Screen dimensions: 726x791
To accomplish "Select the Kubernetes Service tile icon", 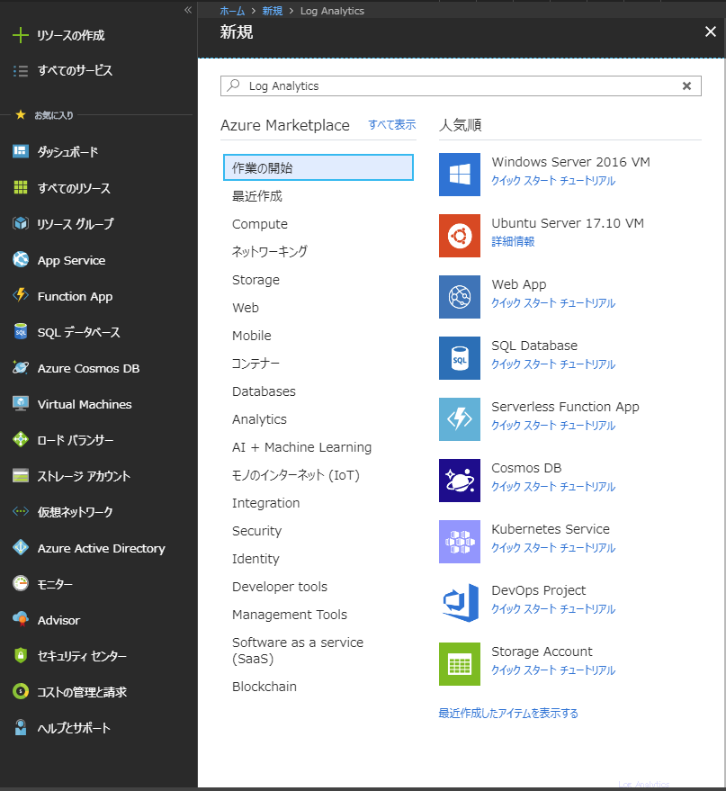I will 460,542.
